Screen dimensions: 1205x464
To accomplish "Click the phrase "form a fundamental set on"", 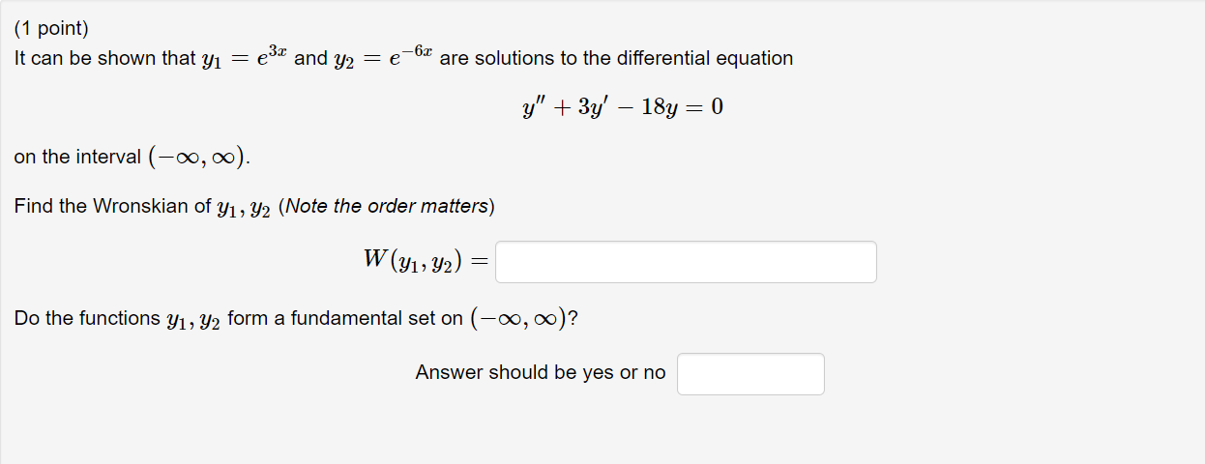I will 345,318.
